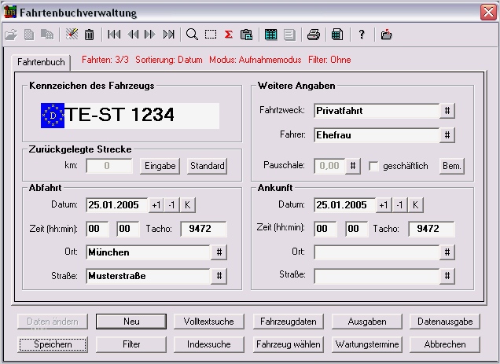The height and width of the screenshot is (364, 500).
Task: Go to last record using toolbar arrow
Action: (168, 35)
